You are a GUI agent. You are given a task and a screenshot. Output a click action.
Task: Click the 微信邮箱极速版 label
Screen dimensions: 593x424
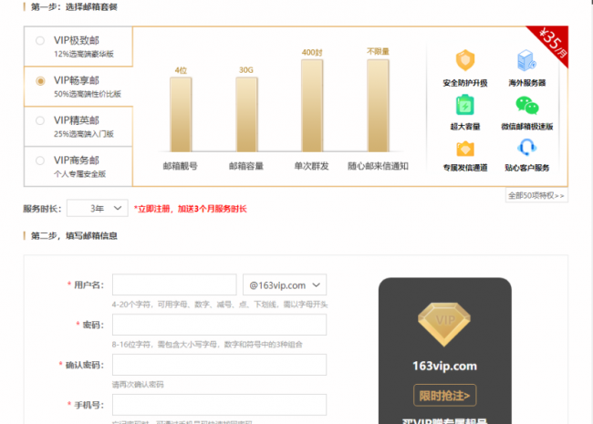click(526, 127)
